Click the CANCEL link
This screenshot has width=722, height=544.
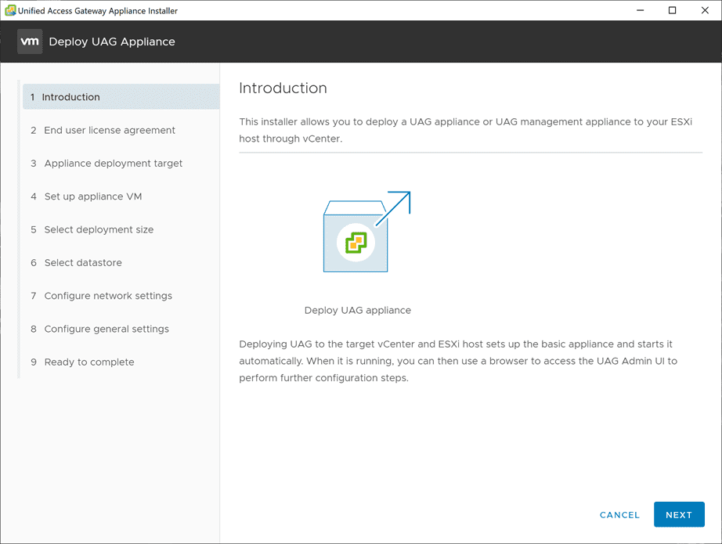tap(619, 514)
